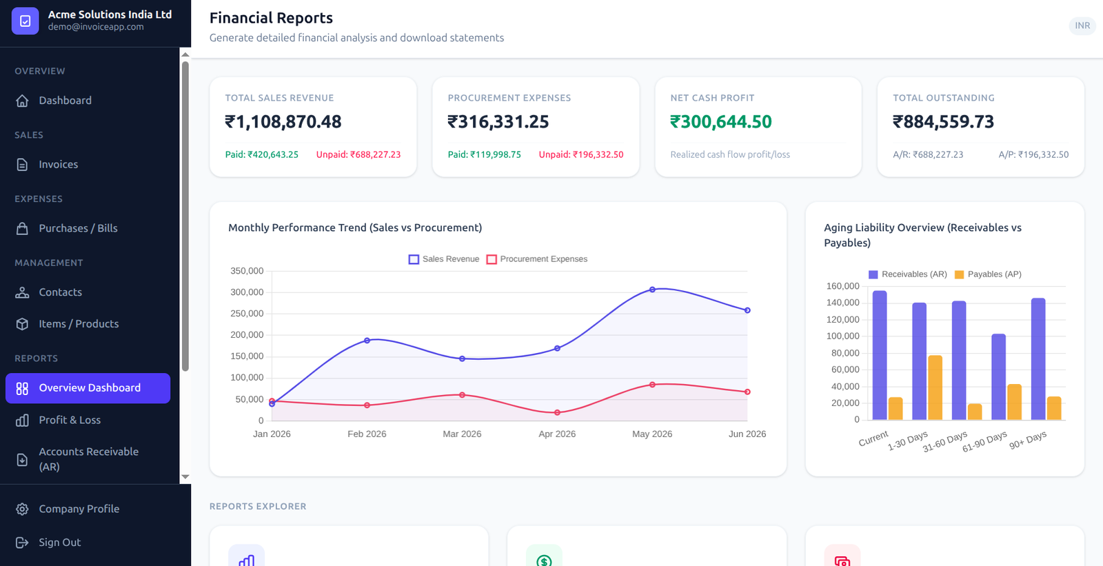Click the 1-30 Days payables orange bar
The image size is (1103, 566).
click(935, 387)
